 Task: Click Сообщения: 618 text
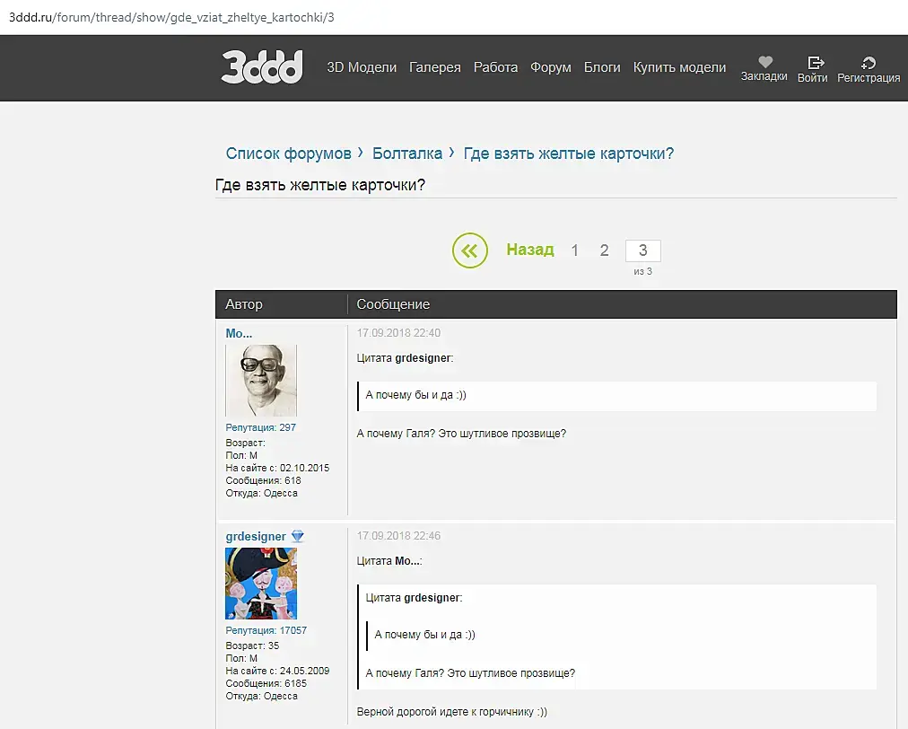coord(264,480)
